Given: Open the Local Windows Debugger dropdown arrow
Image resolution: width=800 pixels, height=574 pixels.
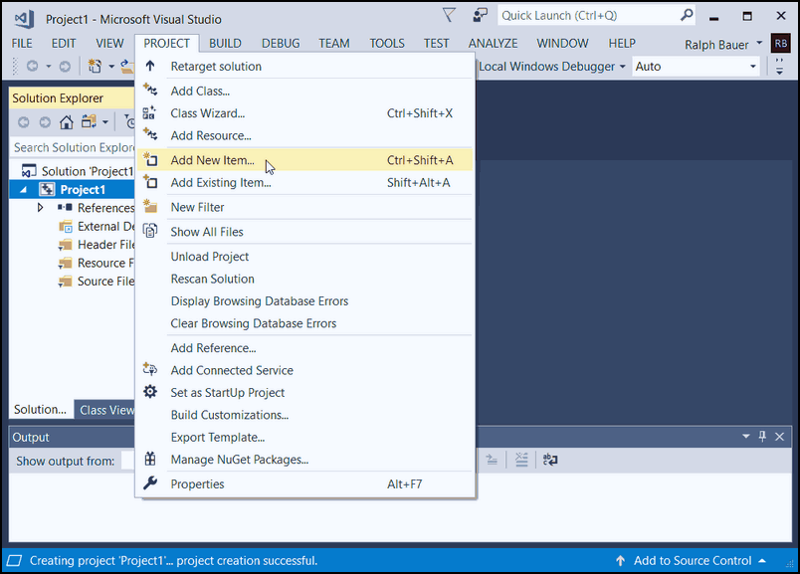Looking at the screenshot, I should [x=623, y=67].
